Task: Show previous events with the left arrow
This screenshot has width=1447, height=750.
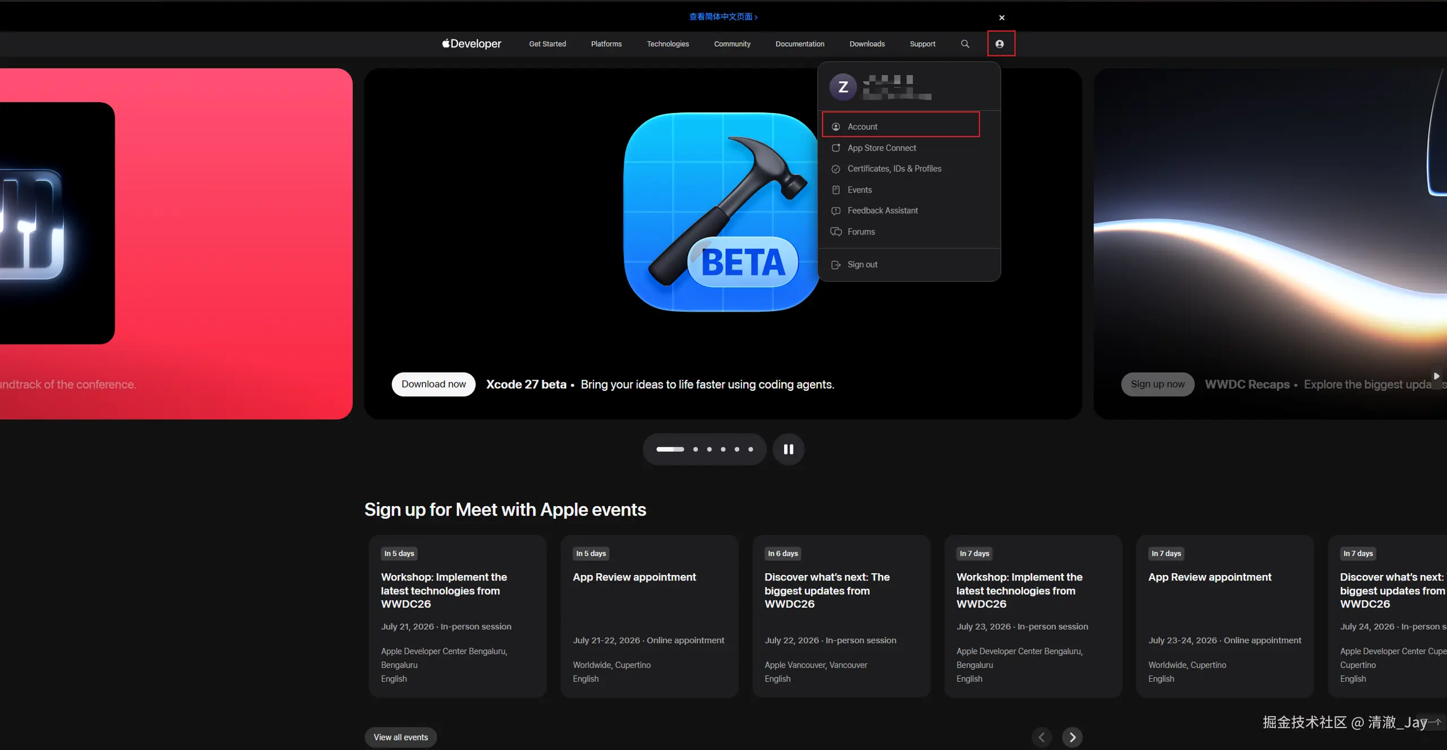Action: click(x=1042, y=737)
